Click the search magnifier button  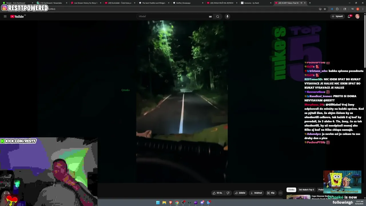218,16
